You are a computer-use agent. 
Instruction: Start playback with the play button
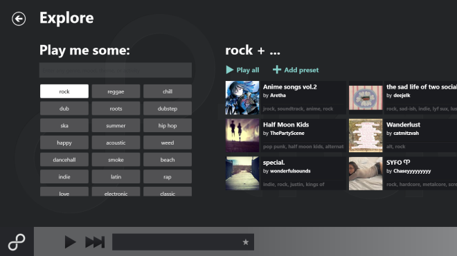point(70,242)
